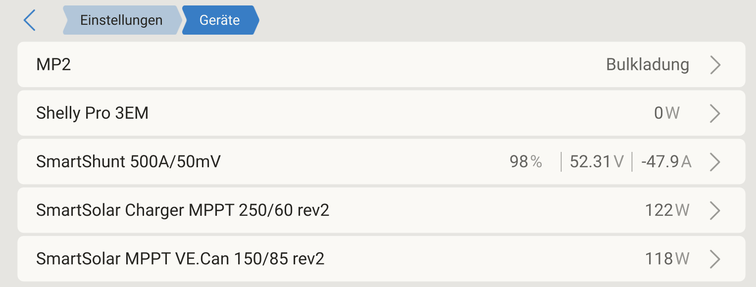Select the Geräte breadcrumb tab
Screen dimensions: 756x287
click(x=220, y=20)
